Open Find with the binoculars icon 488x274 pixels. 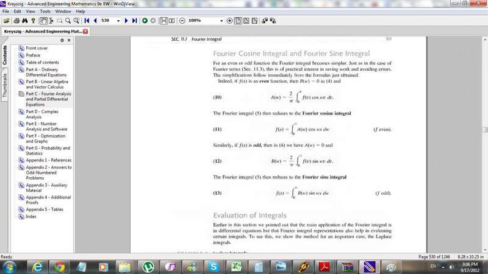(x=24, y=21)
